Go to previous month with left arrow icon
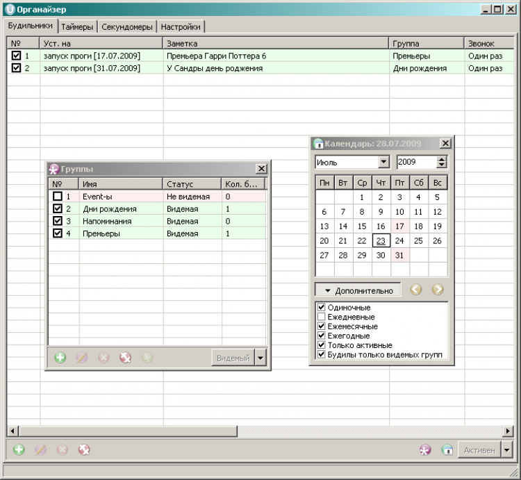This screenshot has width=521, height=480. pos(415,290)
